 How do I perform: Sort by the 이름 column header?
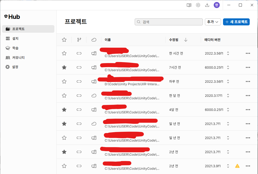[x=108, y=40]
